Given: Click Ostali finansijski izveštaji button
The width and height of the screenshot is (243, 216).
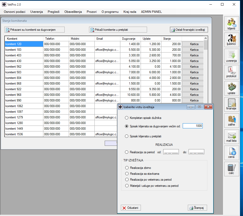Looking at the screenshot, I should click(x=189, y=30).
